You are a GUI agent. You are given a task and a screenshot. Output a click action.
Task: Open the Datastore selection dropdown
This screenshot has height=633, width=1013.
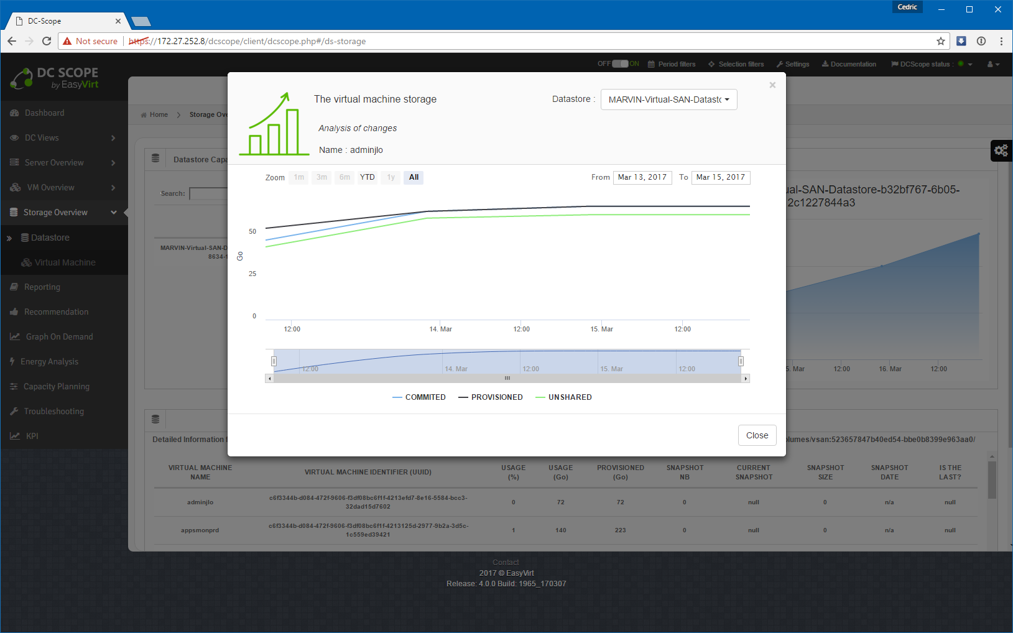668,99
